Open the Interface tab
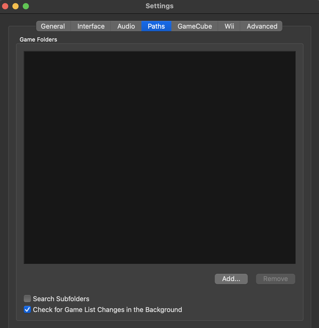Screen dimensions: 319x328 tap(91, 26)
